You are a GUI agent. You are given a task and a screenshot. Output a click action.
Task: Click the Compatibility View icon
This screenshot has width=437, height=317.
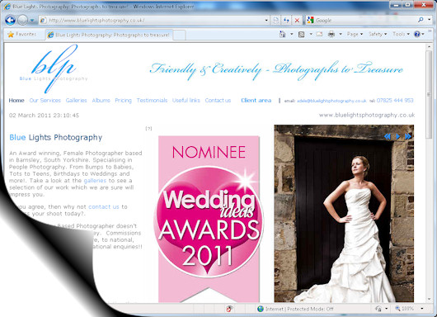(x=276, y=20)
